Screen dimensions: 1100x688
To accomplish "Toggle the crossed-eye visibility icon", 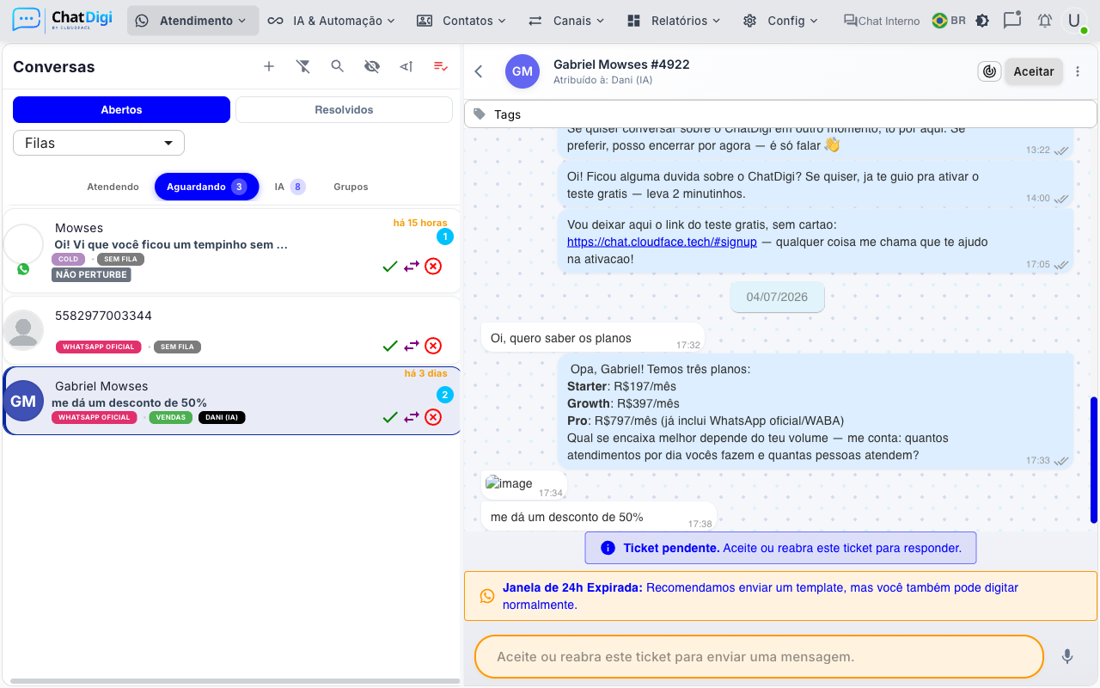I will tap(372, 66).
